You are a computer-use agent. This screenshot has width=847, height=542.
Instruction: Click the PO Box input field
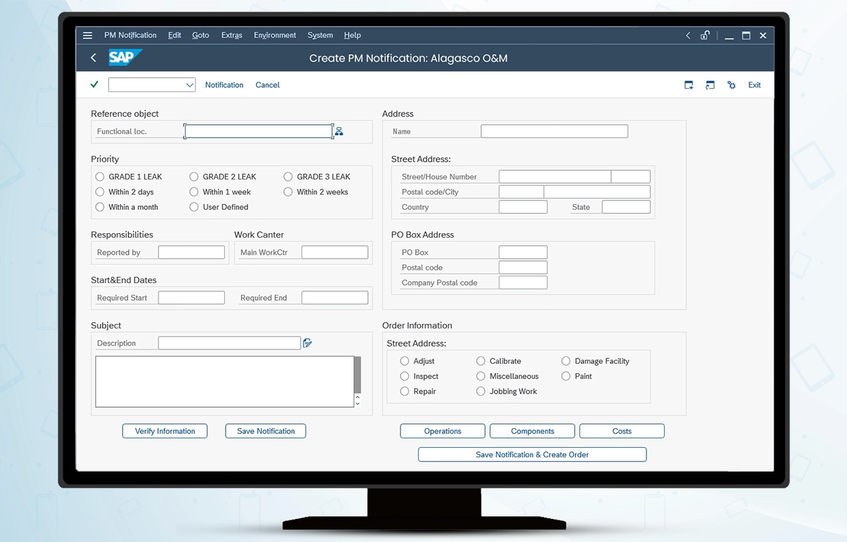523,252
